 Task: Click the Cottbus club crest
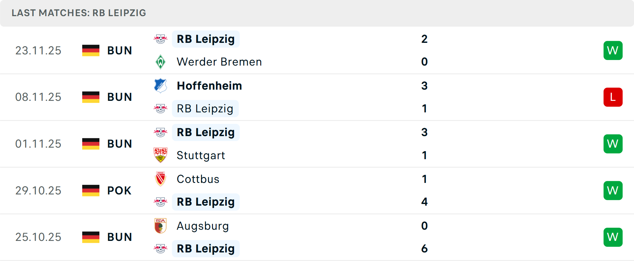(x=160, y=179)
